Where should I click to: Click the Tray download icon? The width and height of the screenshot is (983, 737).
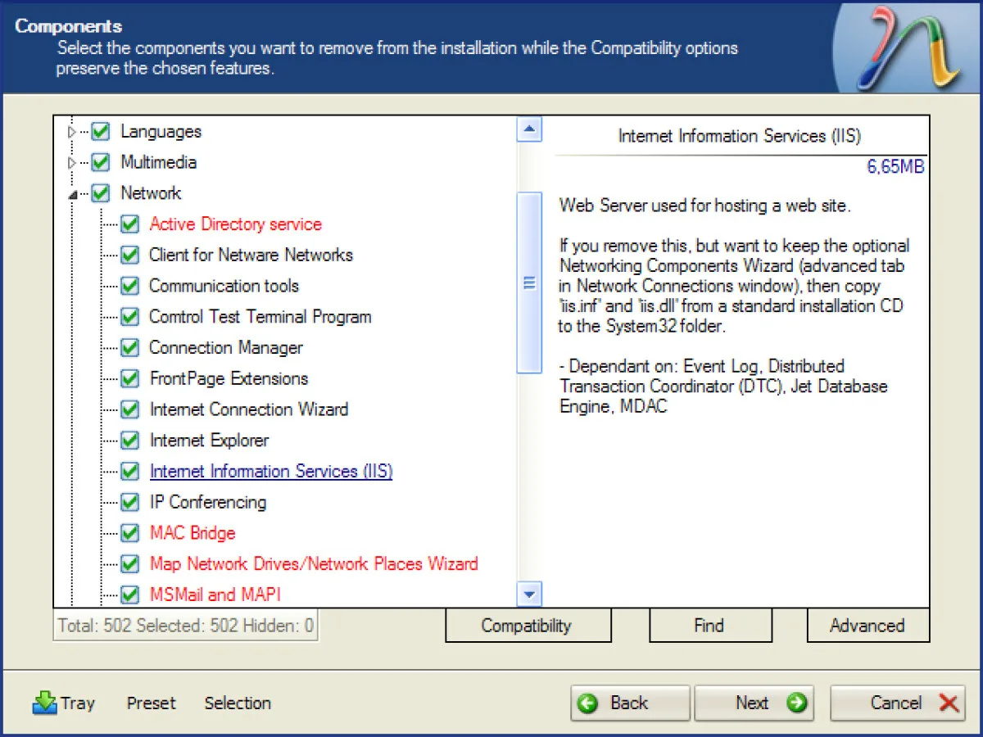pyautogui.click(x=44, y=703)
